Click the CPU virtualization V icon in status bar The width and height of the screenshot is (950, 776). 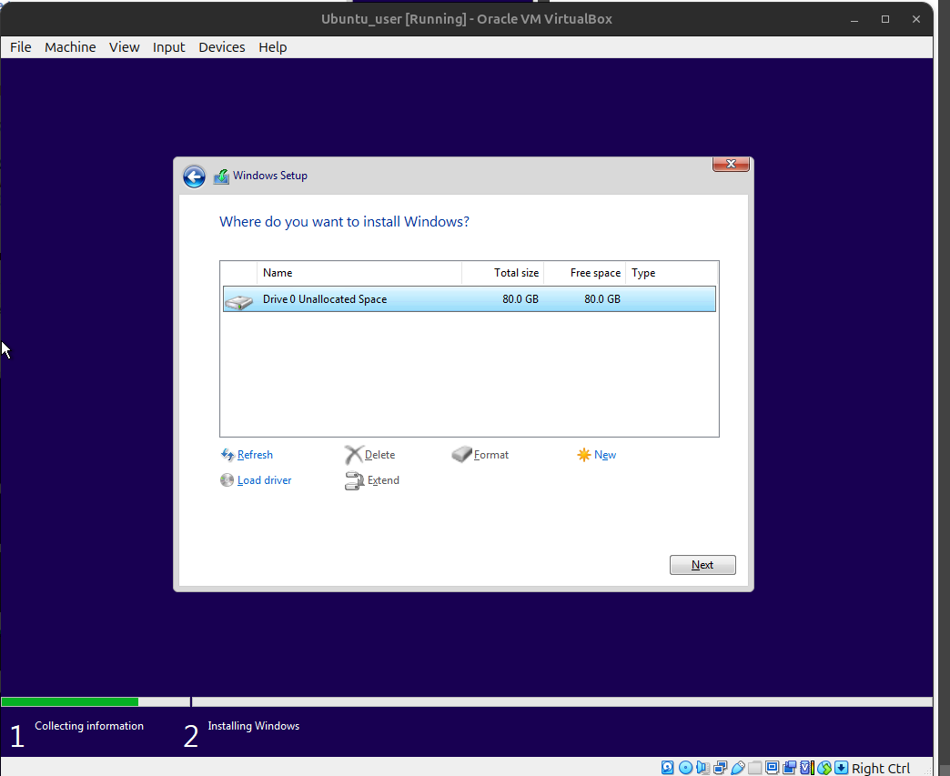[806, 768]
